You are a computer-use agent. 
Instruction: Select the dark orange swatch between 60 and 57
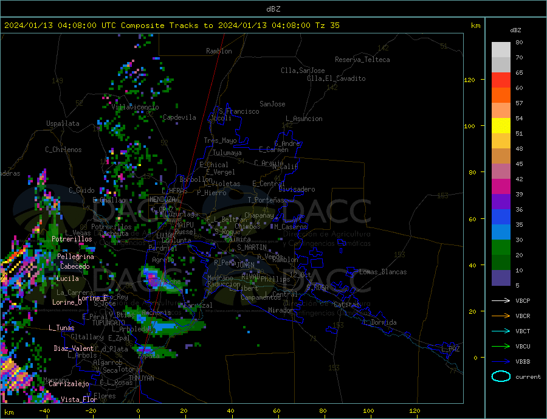click(x=501, y=95)
